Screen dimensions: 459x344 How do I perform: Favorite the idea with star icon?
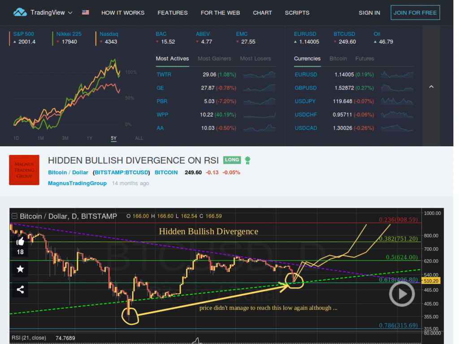(20, 269)
